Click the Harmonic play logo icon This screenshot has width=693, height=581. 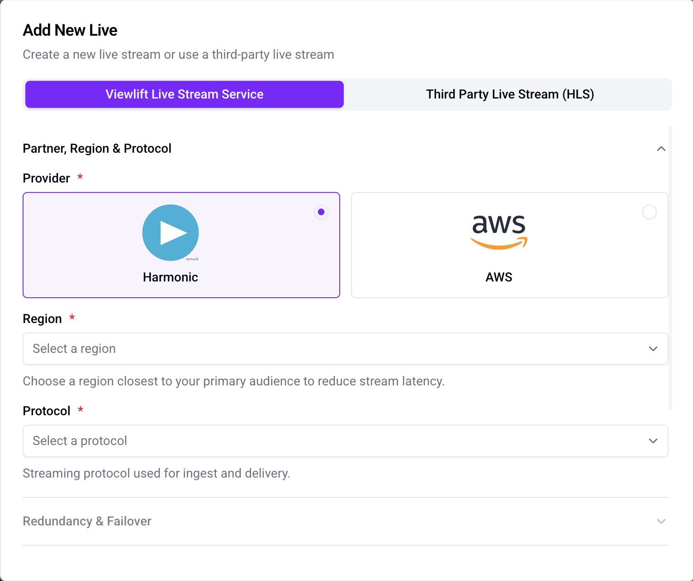171,233
